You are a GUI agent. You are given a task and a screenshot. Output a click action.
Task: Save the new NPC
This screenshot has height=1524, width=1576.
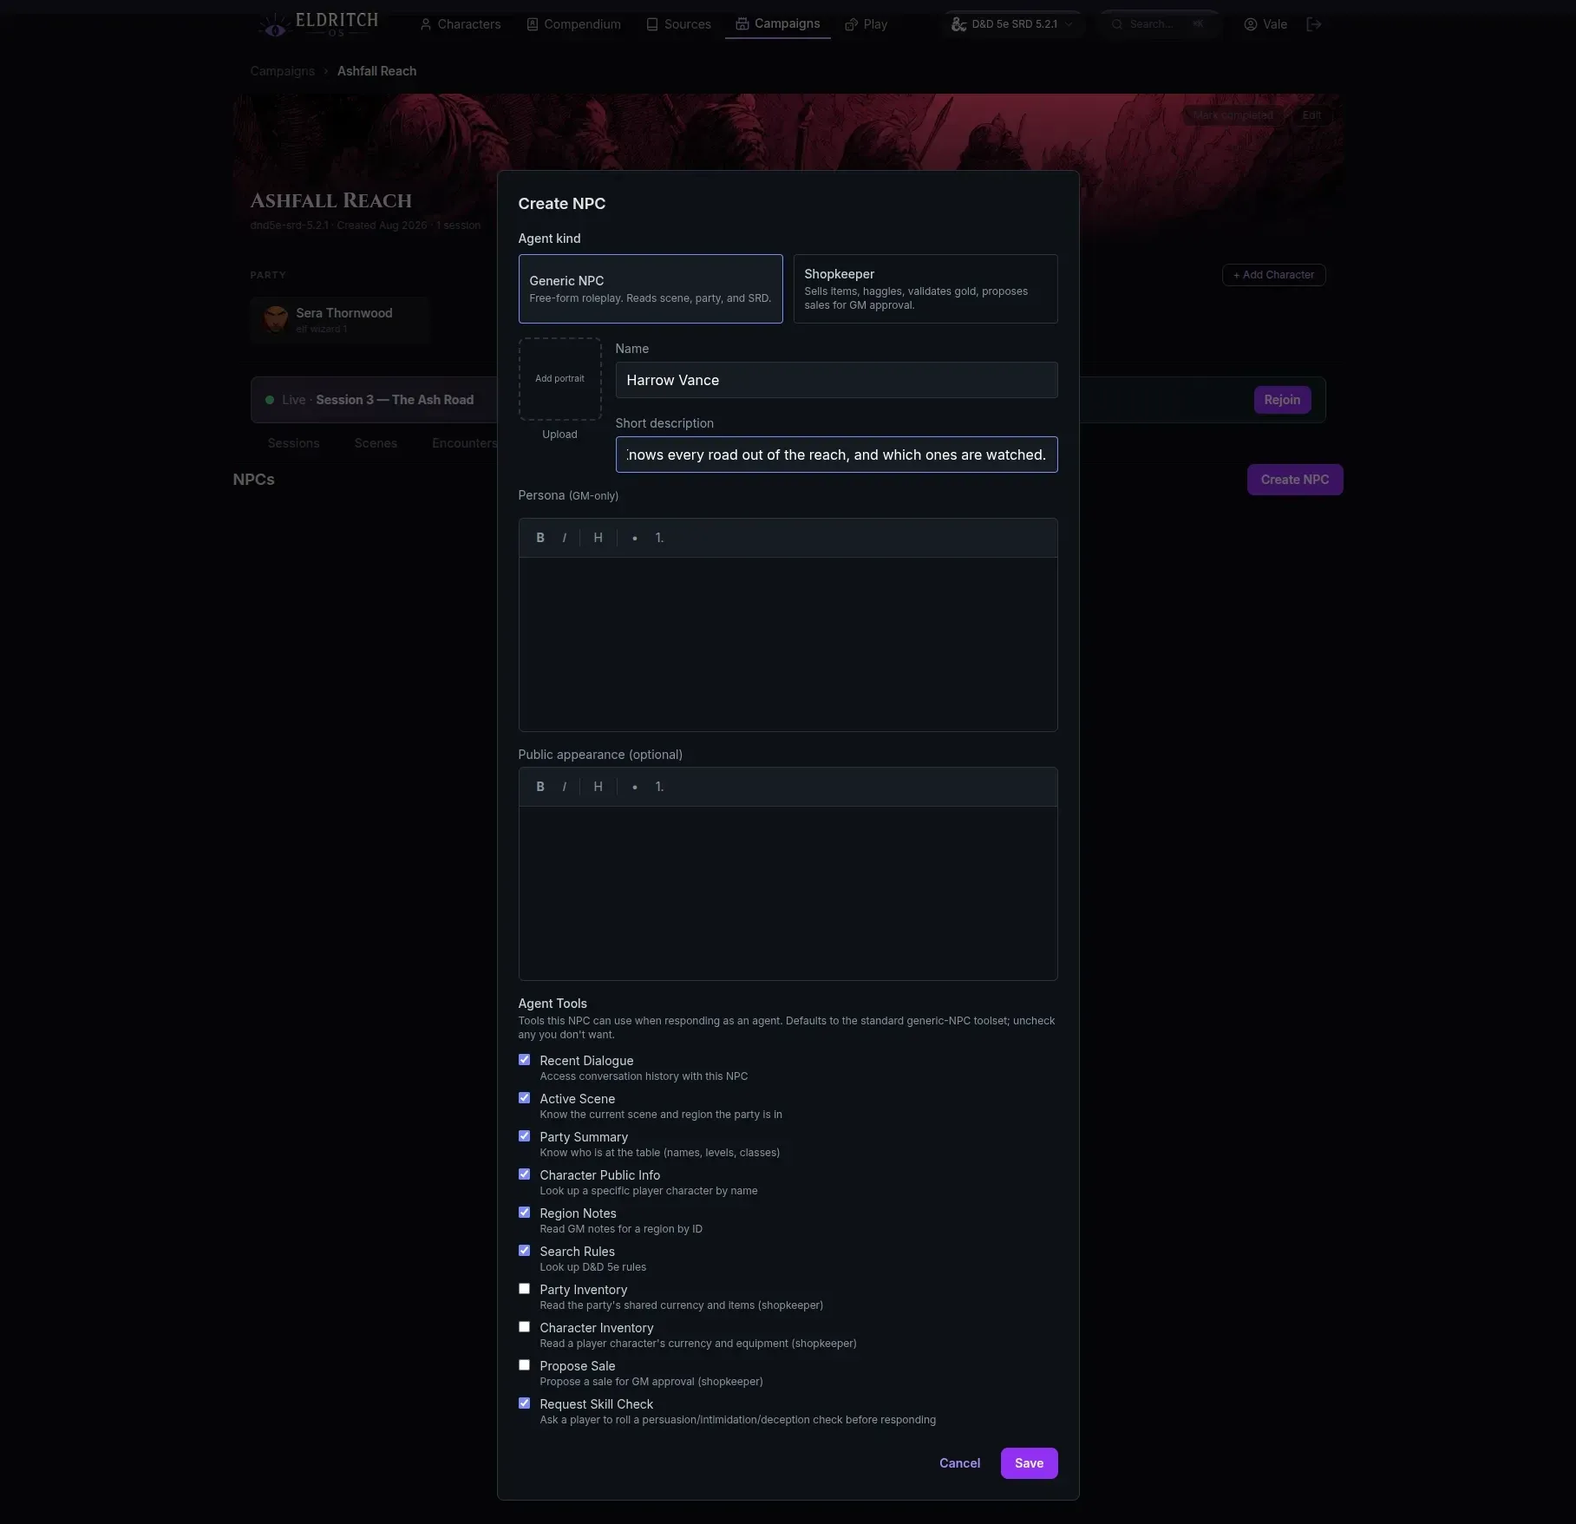point(1030,1463)
